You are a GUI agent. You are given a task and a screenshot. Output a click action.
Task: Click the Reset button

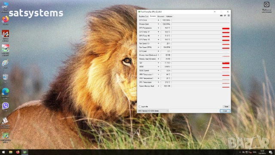coord(226,106)
